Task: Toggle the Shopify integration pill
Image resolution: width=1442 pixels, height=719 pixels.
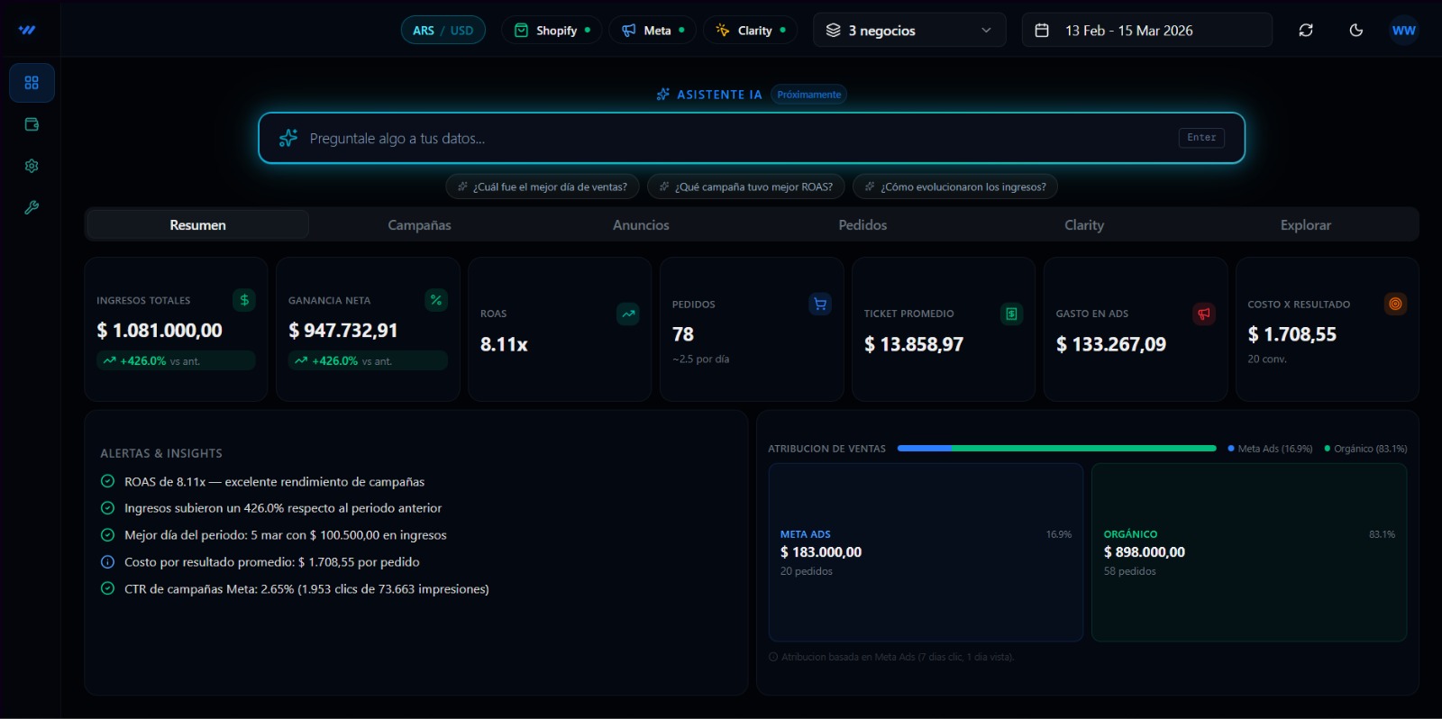Action: pyautogui.click(x=552, y=30)
